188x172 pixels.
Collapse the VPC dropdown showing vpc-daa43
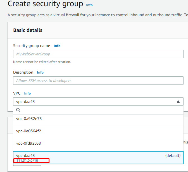pos(98,102)
